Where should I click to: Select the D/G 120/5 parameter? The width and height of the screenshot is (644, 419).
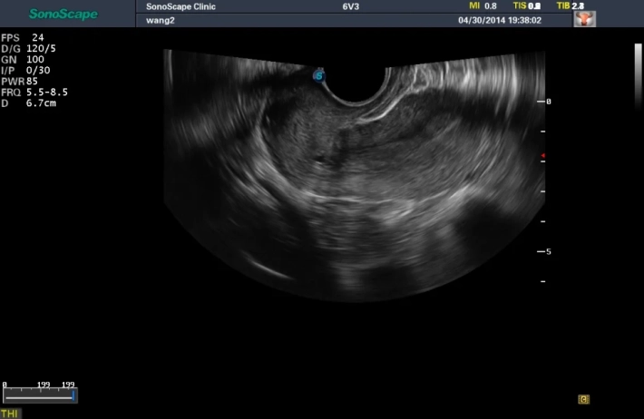pos(29,48)
